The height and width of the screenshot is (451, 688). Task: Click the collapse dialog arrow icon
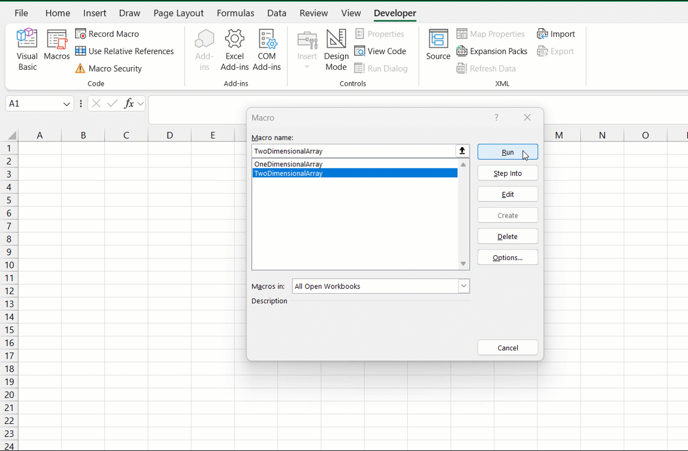tap(462, 151)
